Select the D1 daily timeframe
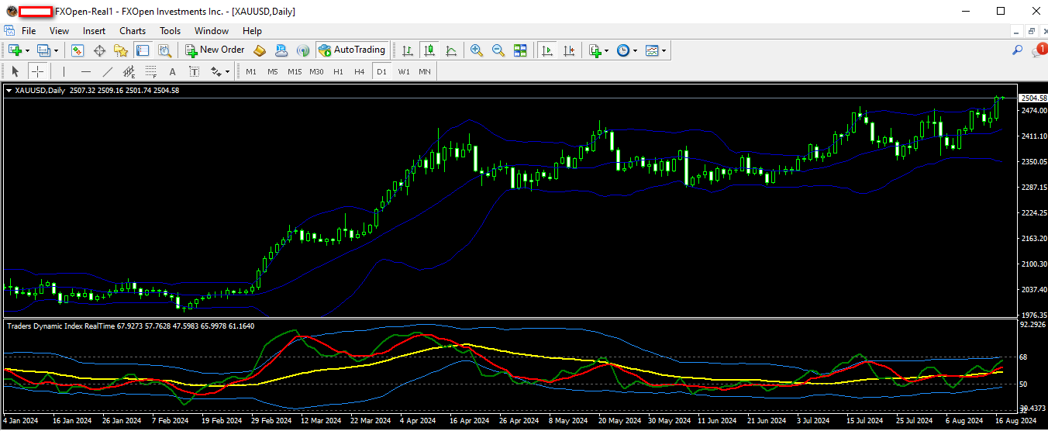The image size is (1048, 431). [x=381, y=72]
